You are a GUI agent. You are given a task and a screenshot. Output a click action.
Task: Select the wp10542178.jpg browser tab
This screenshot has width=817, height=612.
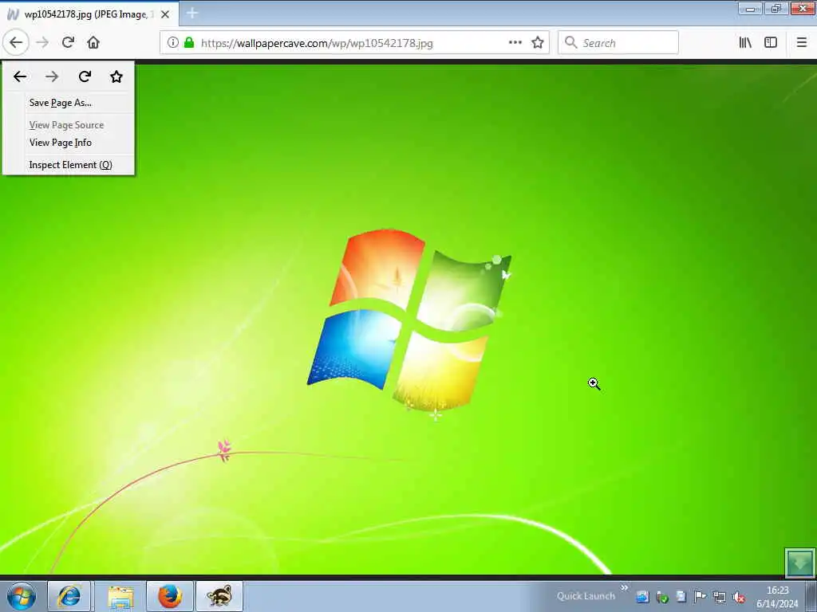coord(89,14)
